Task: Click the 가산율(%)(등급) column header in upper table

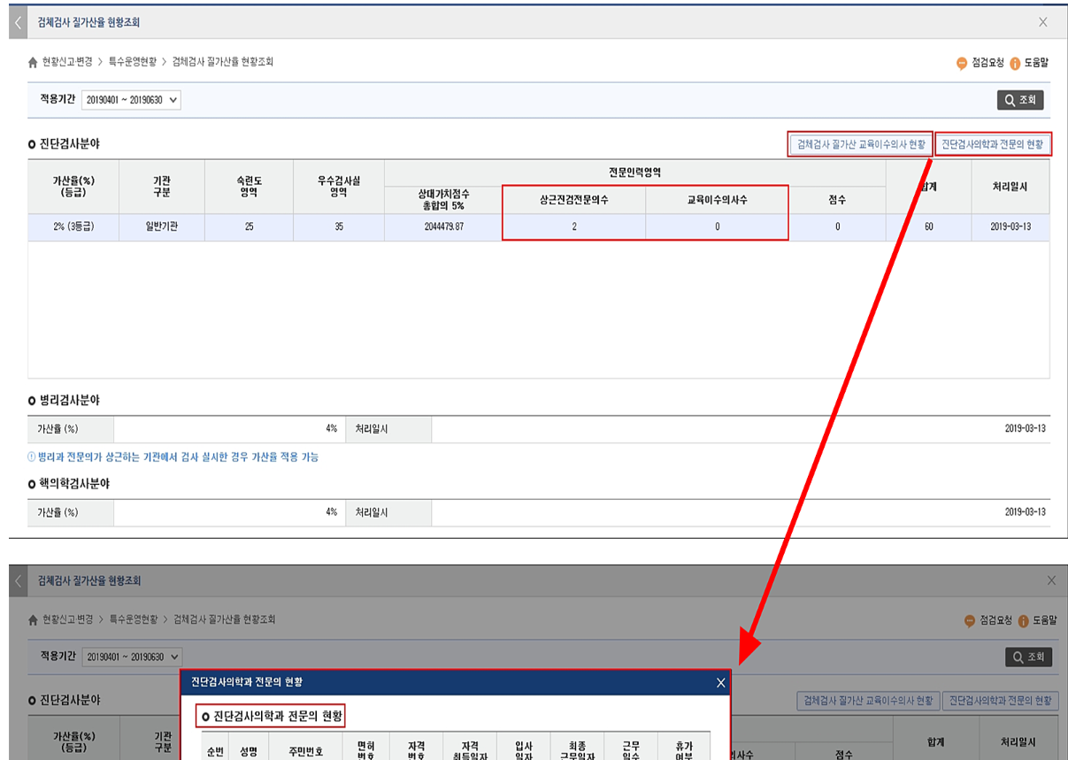Action: (73, 187)
